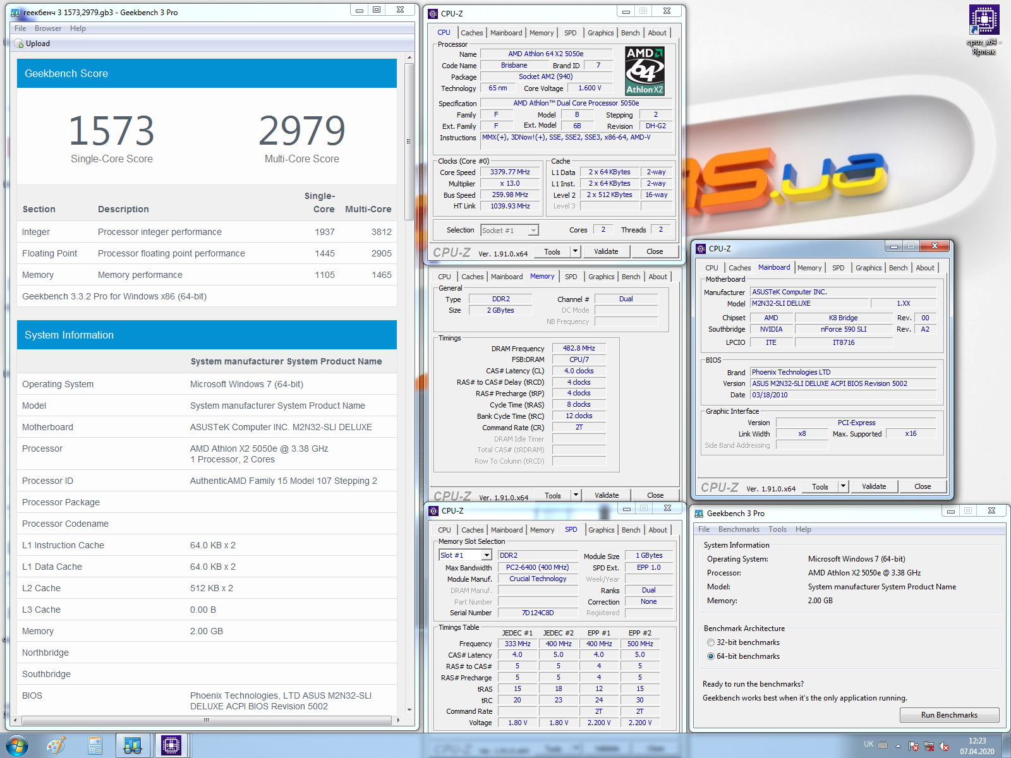Click the Memory performance row score 1465
Screen dimensions: 1011x758
[382, 275]
